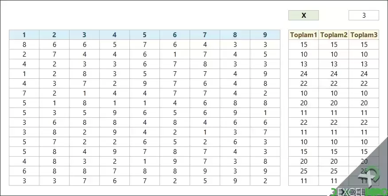Click the ExcelDepo logo icon
This screenshot has width=388, height=196.
click(369, 176)
